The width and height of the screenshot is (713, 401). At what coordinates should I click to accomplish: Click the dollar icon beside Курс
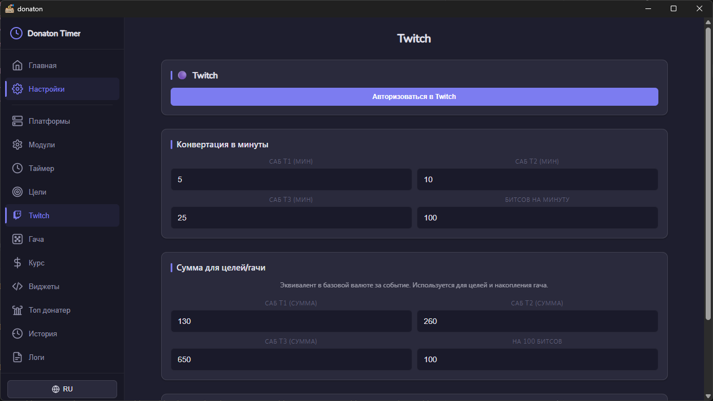click(x=17, y=263)
